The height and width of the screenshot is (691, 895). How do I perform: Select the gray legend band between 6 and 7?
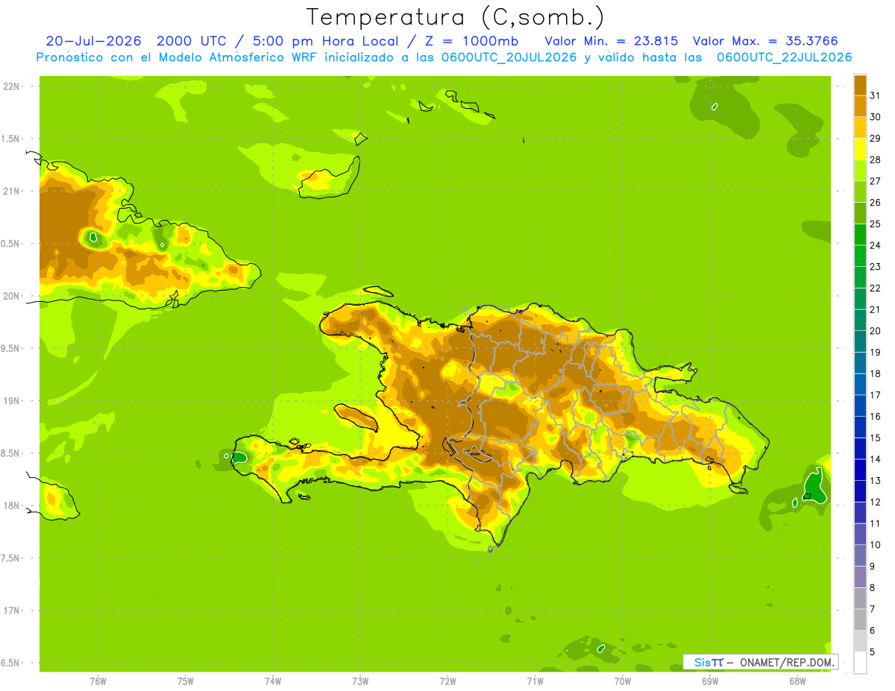pyautogui.click(x=860, y=619)
